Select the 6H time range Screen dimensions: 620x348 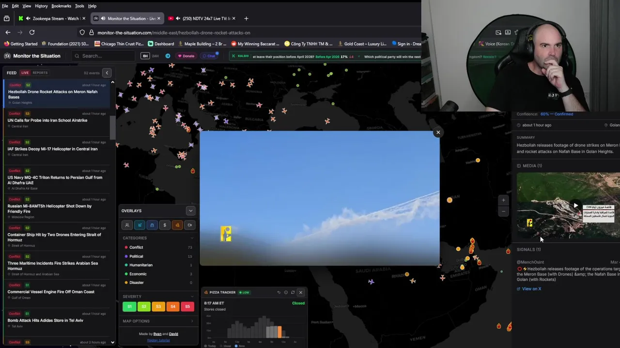click(145, 56)
